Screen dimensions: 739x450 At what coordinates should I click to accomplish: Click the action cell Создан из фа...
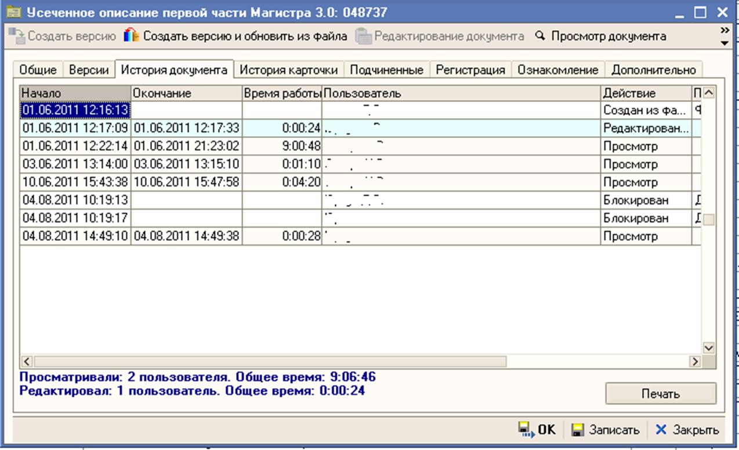point(646,110)
